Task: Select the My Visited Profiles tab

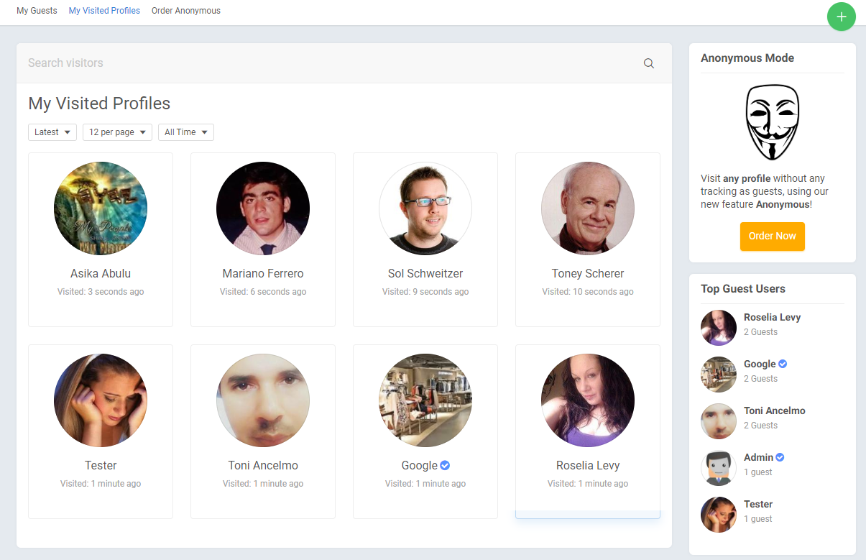Action: click(x=104, y=11)
